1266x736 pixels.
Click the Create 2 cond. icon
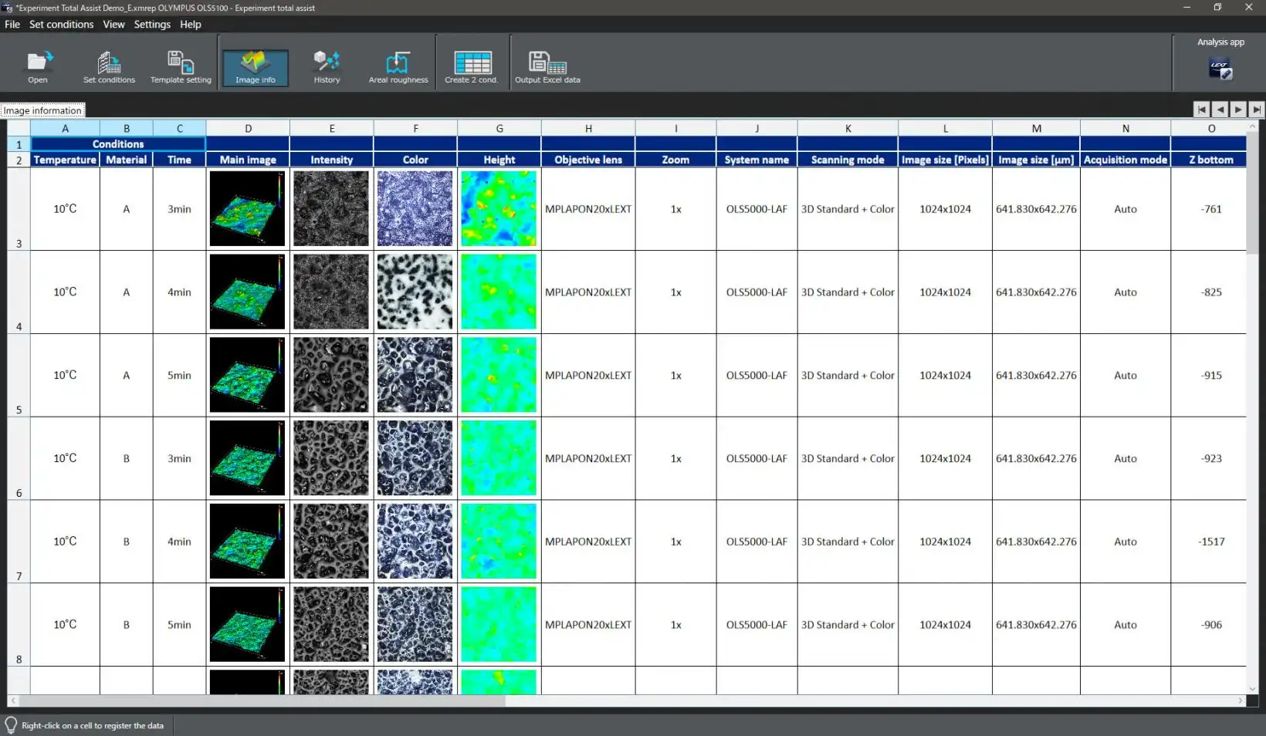[x=472, y=66]
